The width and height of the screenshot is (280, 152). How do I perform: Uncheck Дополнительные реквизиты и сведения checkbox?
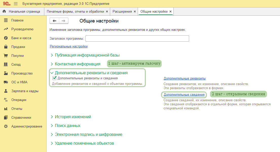[54, 78]
